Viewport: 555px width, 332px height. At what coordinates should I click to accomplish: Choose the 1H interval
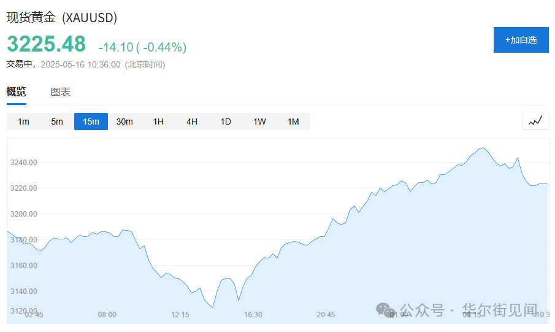[x=158, y=122]
